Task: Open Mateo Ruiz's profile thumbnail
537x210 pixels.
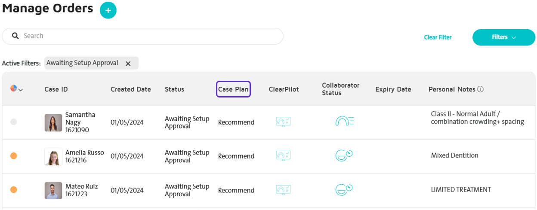Action: pyautogui.click(x=53, y=190)
